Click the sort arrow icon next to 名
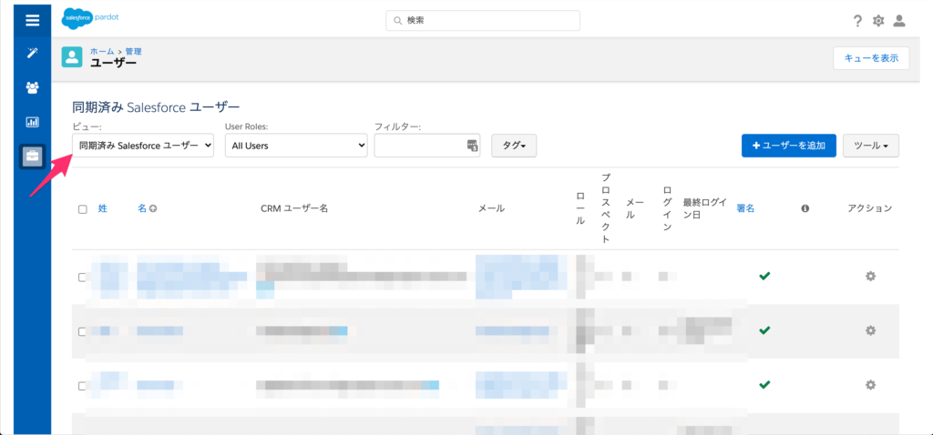This screenshot has width=933, height=435. coord(153,208)
